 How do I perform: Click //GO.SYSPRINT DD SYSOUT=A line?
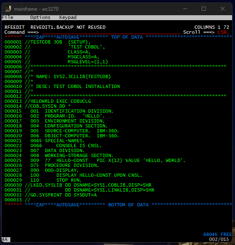tap(61, 195)
